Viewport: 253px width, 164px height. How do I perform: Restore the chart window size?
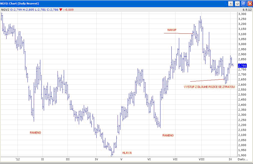click(x=244, y=3)
